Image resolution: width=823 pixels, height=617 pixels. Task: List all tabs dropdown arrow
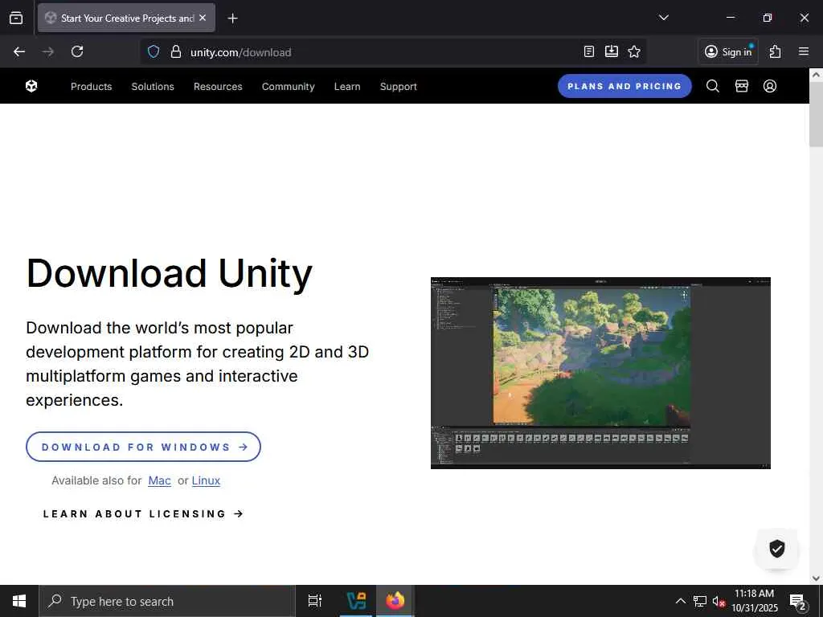[663, 18]
